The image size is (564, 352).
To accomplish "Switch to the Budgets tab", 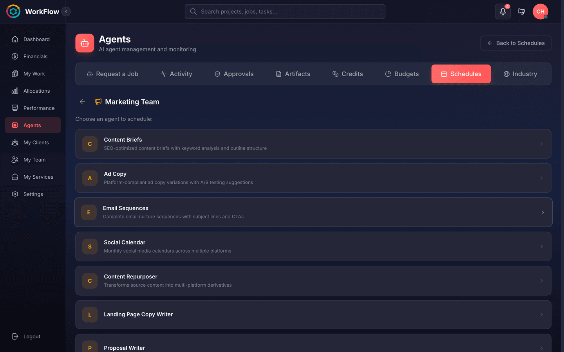I will [402, 74].
